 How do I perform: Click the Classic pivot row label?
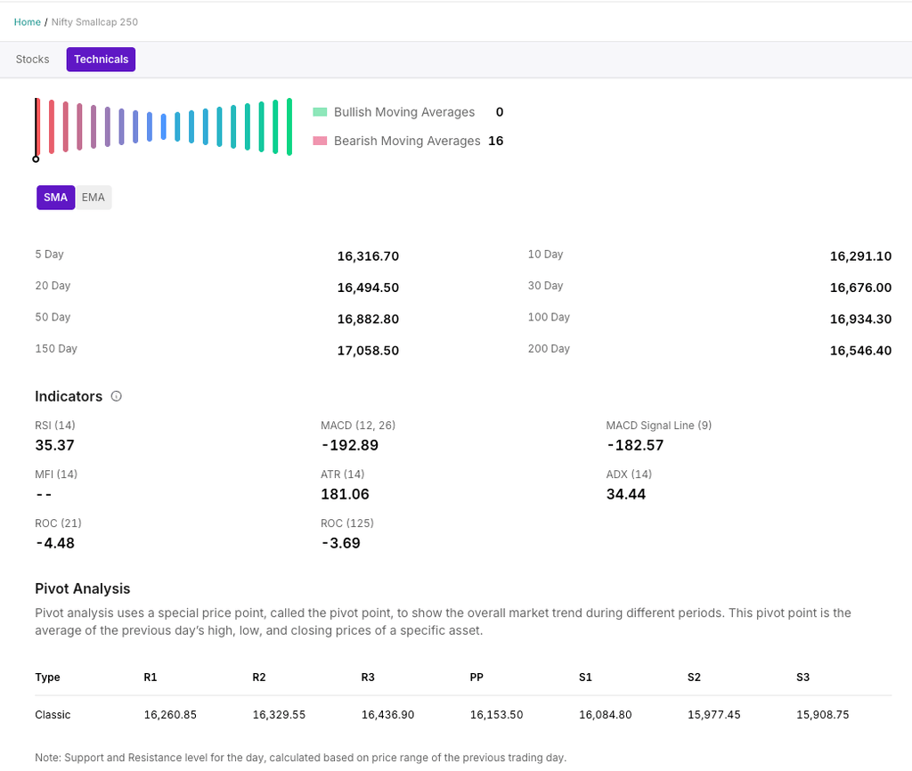tap(53, 715)
